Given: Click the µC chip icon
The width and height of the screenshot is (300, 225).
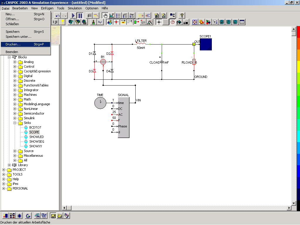Looking at the screenshot, I should (222, 22).
